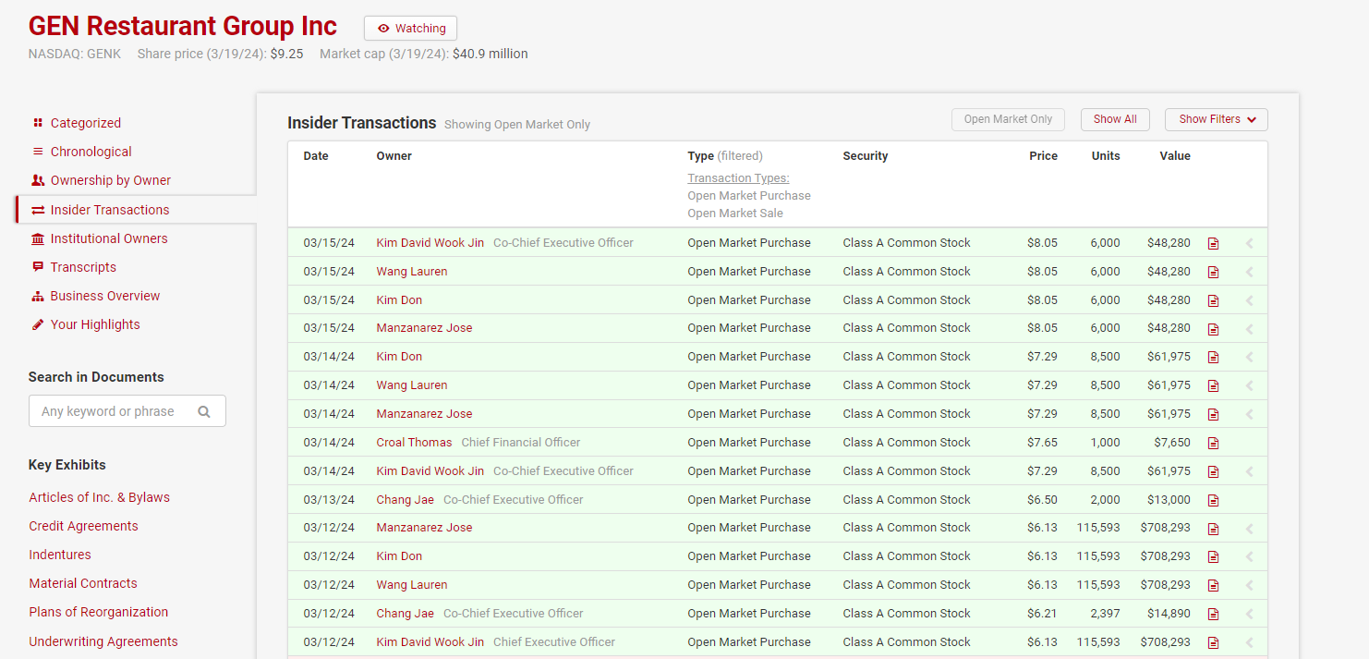Open filing document for 03/14/24 Kim David Wook Jin
Image resolution: width=1369 pixels, height=659 pixels.
point(1213,471)
